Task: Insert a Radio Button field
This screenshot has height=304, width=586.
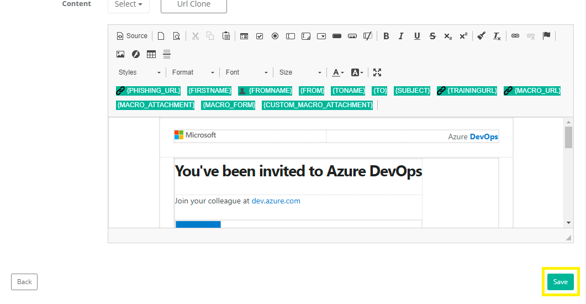Action: pos(274,36)
